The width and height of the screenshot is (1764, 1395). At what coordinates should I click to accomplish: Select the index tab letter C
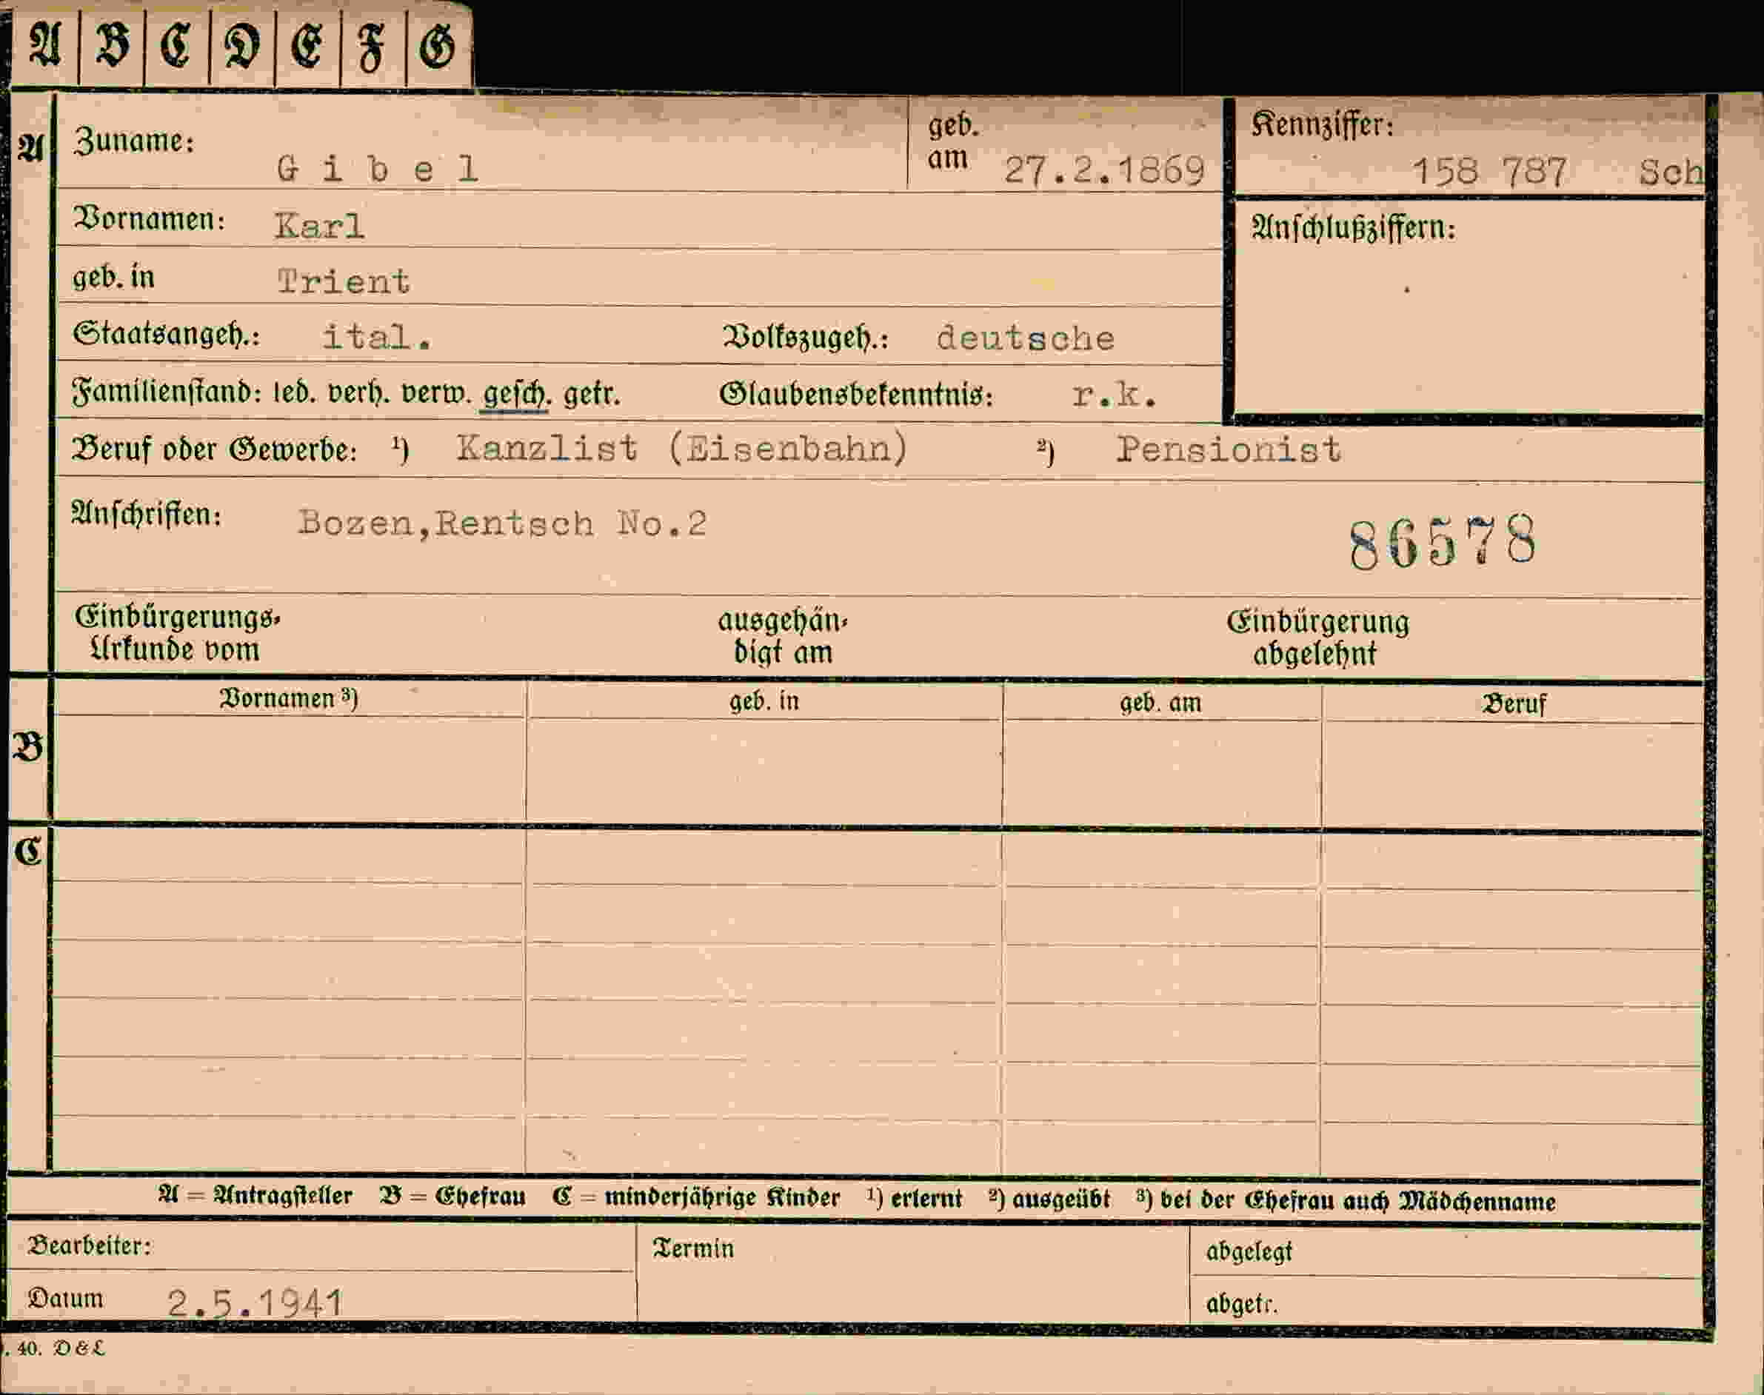[x=176, y=45]
